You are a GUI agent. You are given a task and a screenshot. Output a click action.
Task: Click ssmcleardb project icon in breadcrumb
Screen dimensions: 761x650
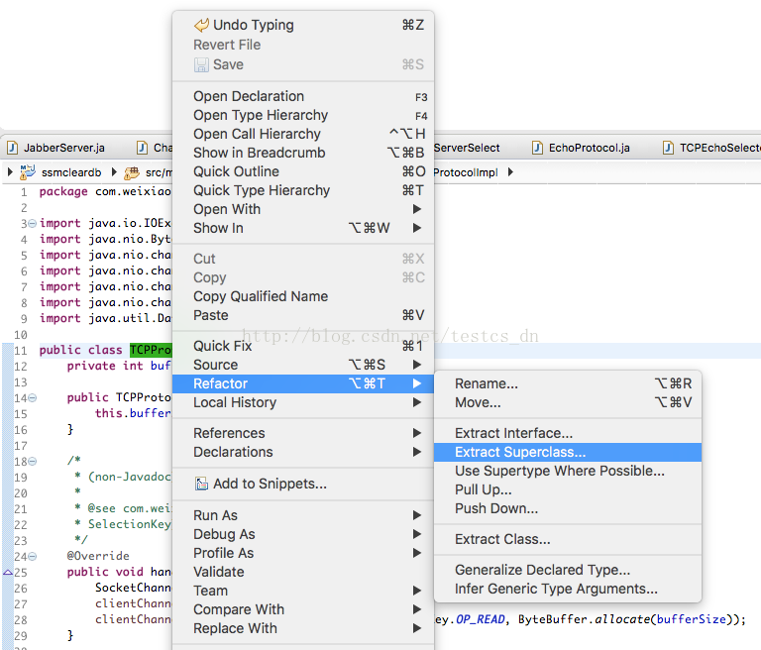coord(27,171)
